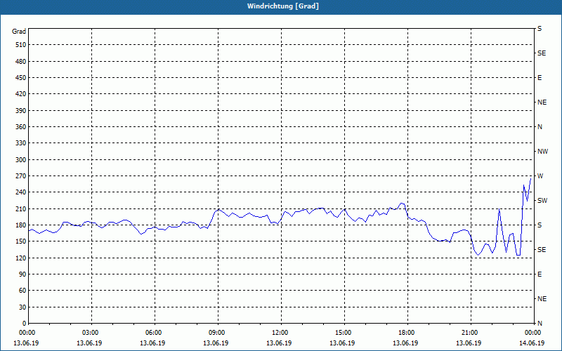Viewport: 562px width, 351px height.
Task: Click the 360 value on y-axis
Action: [21, 127]
